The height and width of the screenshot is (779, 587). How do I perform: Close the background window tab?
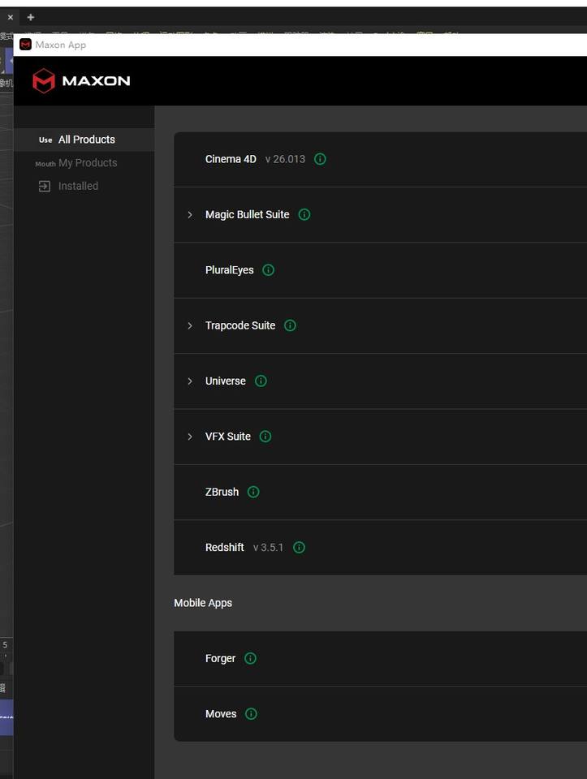(x=11, y=17)
